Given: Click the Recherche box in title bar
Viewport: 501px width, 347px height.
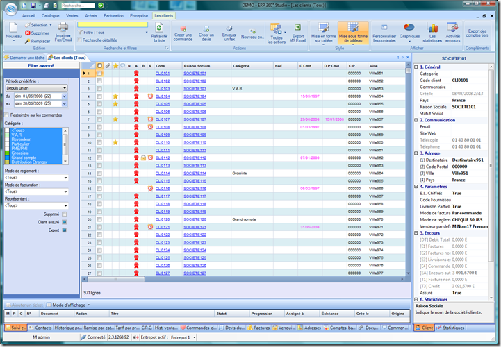Looking at the screenshot, I should point(78,6).
